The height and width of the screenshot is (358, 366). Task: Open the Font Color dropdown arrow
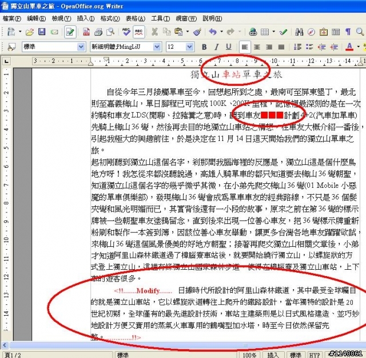point(359,47)
